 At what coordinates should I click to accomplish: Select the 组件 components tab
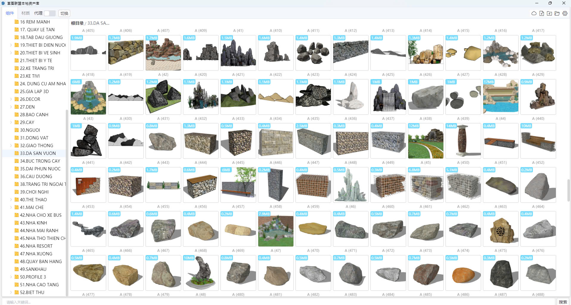pos(10,13)
